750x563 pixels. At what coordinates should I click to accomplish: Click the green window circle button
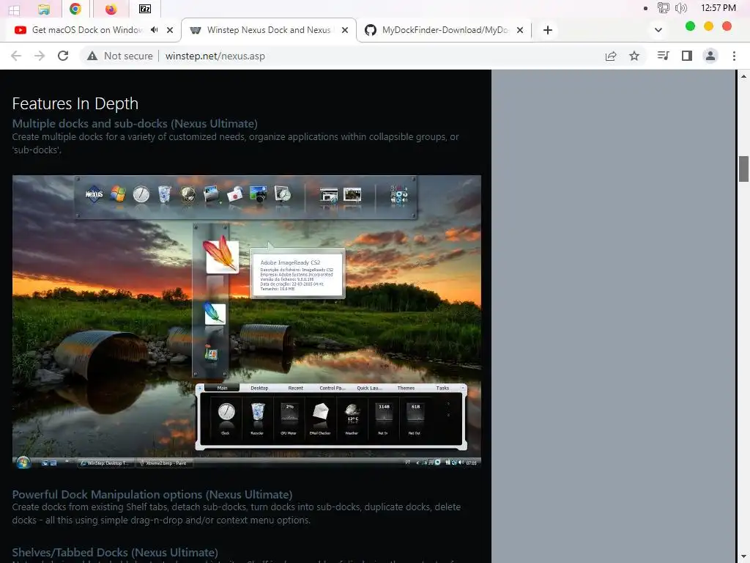[x=690, y=26]
